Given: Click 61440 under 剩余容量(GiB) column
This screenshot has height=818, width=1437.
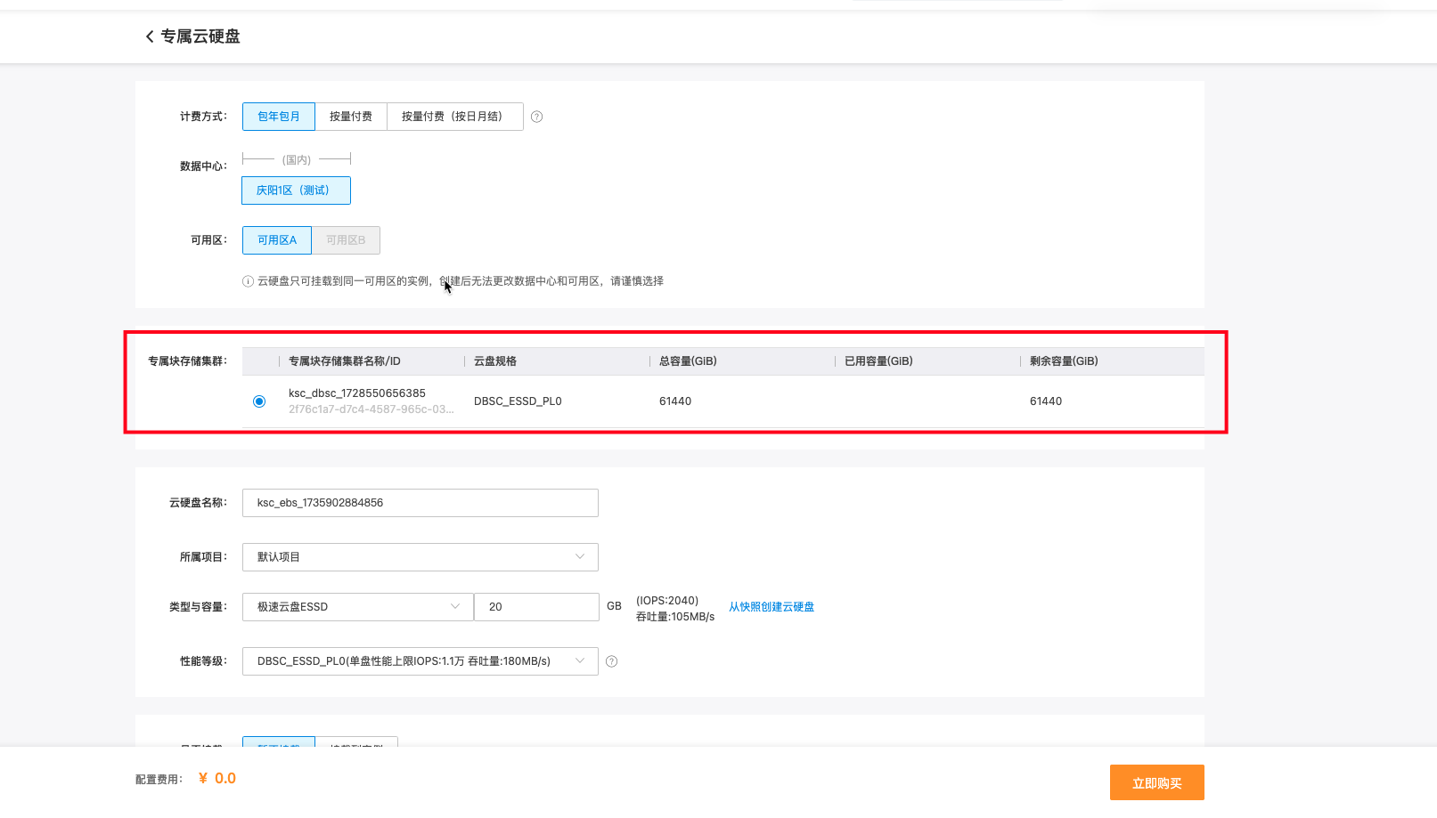Looking at the screenshot, I should click(1046, 401).
